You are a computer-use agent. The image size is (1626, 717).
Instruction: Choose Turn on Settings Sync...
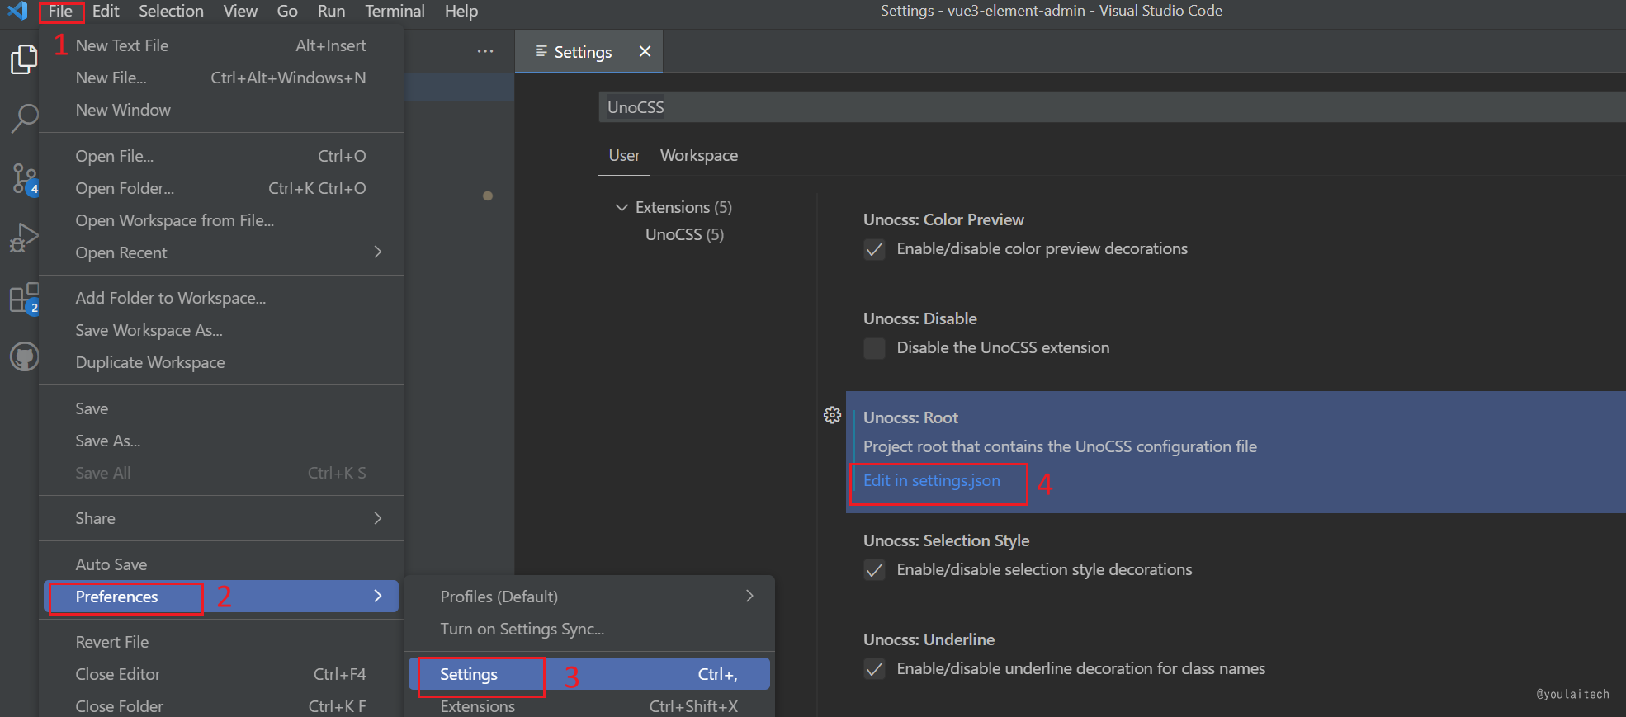tap(589, 629)
